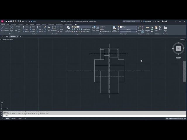The height and width of the screenshot is (140, 187).
Task: Click the Share button
Action: pos(33,21)
